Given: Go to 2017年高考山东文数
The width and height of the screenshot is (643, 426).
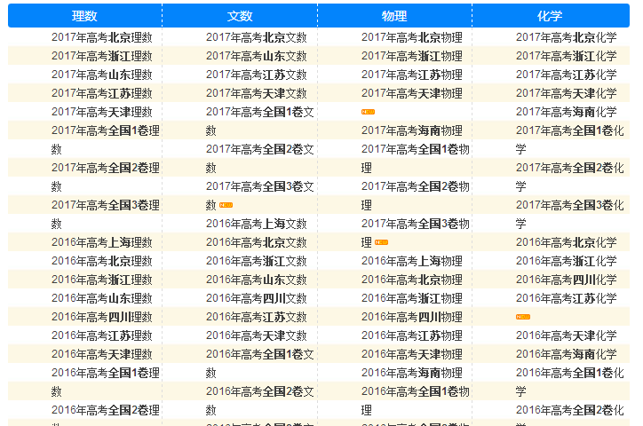Looking at the screenshot, I should pos(256,56).
